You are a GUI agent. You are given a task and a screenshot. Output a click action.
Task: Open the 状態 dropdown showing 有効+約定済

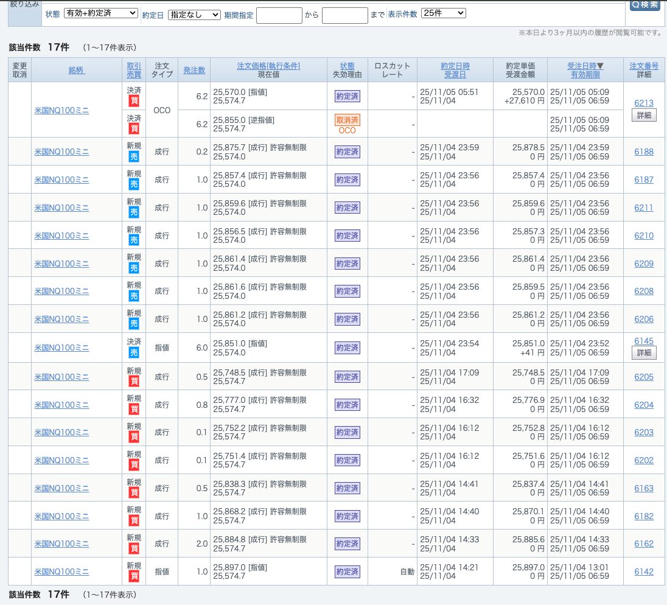[x=100, y=13]
